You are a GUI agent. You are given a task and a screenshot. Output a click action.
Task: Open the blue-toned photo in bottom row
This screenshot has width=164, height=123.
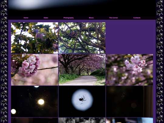[x=129, y=120]
